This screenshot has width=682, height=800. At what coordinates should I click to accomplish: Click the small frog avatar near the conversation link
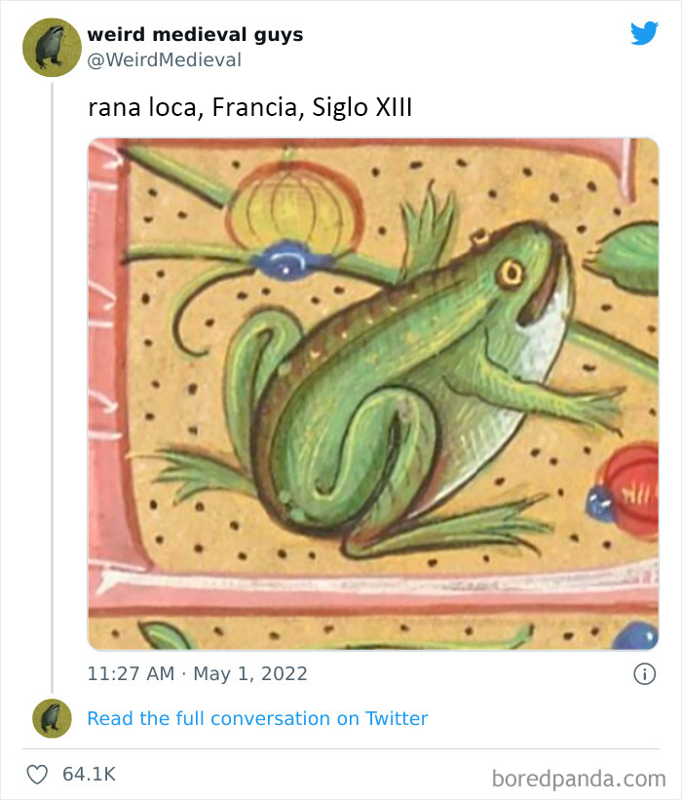[50, 718]
